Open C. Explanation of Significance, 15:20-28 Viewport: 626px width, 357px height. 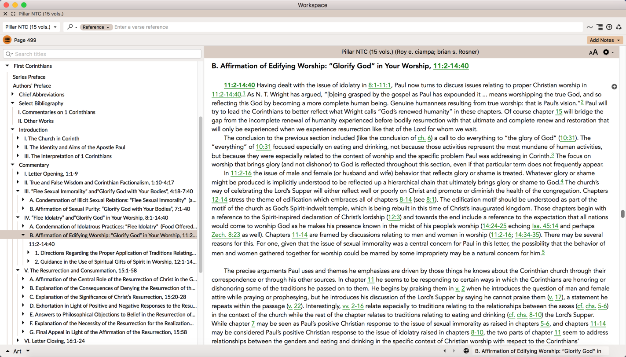point(108,297)
